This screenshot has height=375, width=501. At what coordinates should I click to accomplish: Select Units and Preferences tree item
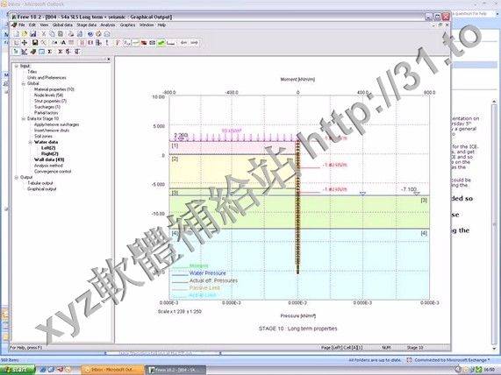click(x=47, y=78)
